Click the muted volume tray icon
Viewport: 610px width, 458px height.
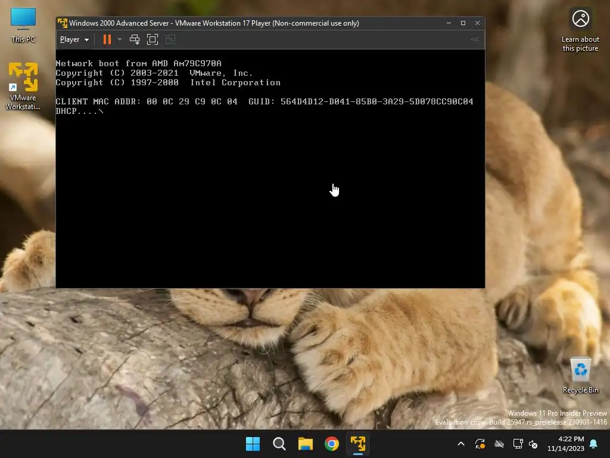[x=533, y=444]
